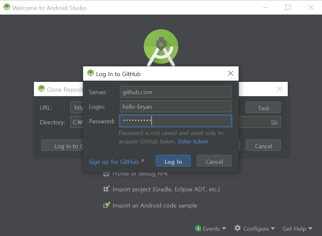Click the large Android Studio logo
322x236 pixels.
tap(161, 48)
